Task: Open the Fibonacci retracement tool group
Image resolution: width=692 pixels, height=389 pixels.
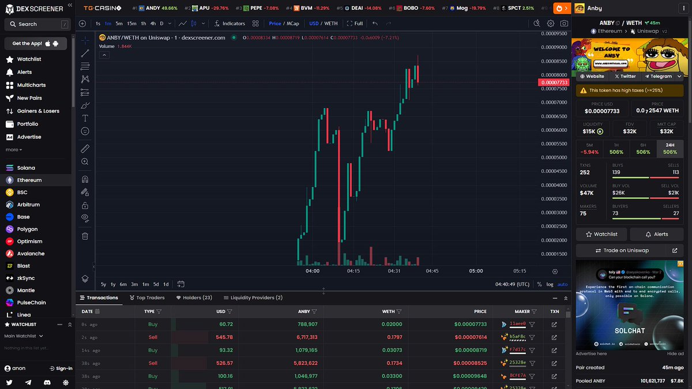Action: pos(85,66)
